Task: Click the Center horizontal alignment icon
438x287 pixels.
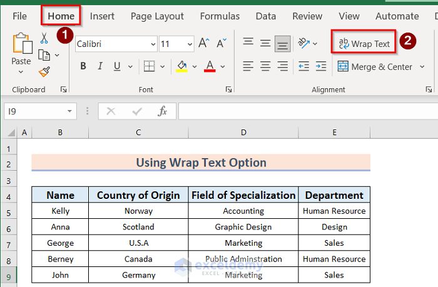Action: pyautogui.click(x=266, y=66)
